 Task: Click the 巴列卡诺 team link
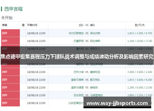(x=79, y=72)
